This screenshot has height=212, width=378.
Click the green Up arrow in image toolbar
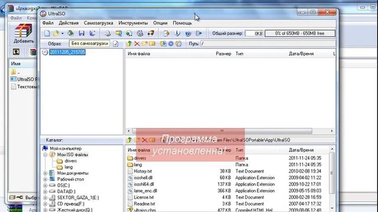(129, 44)
